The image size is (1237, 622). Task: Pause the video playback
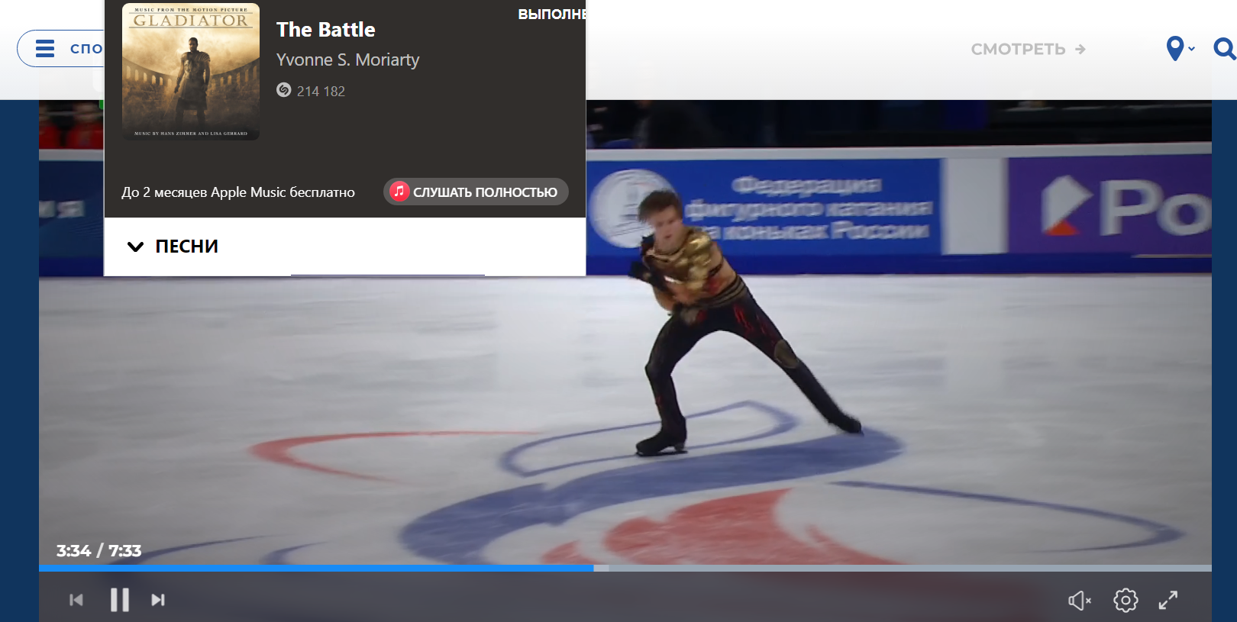coord(120,600)
